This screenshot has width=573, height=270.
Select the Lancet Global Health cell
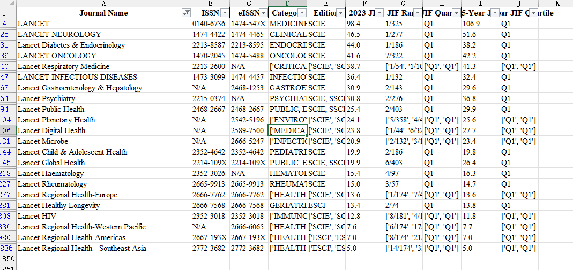[x=104, y=163]
